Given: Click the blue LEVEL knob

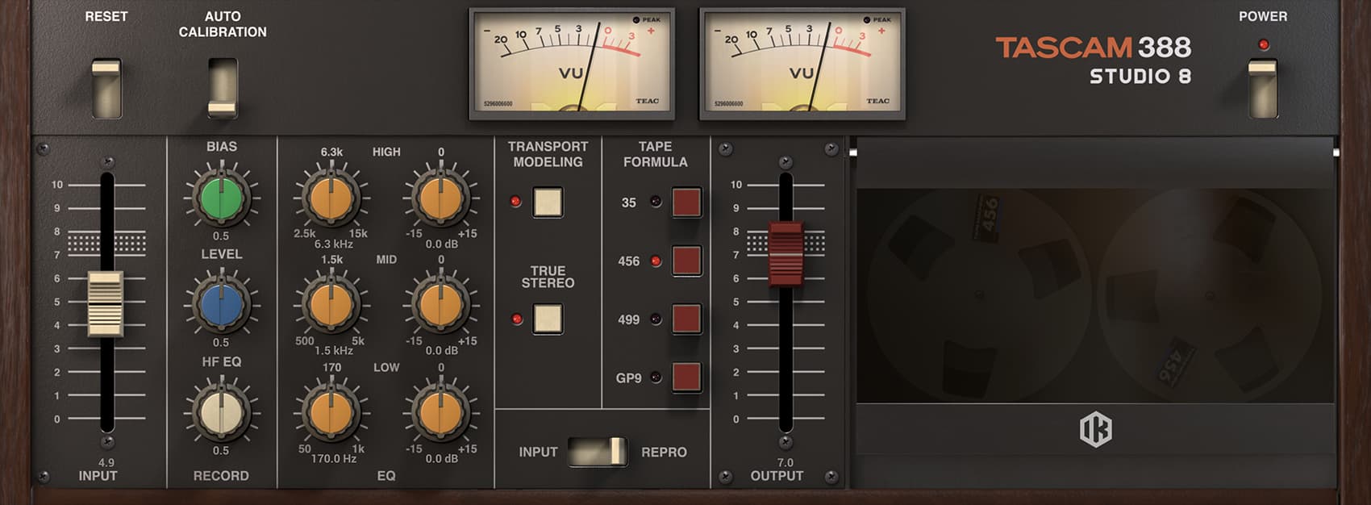Looking at the screenshot, I should [221, 305].
